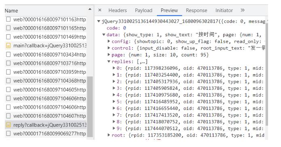Screen dimensions: 281x147
Task: Expand reply 4 with rpid 117410975680
Action: [x=114, y=95]
